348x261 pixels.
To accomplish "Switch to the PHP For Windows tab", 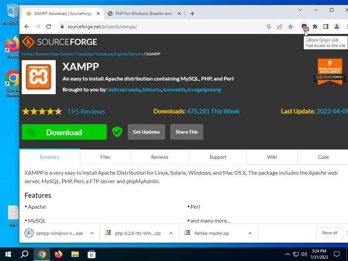I will [144, 14].
